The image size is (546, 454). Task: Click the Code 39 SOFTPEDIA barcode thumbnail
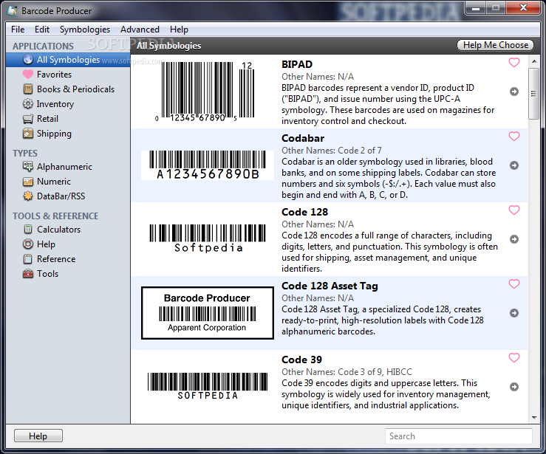[208, 386]
